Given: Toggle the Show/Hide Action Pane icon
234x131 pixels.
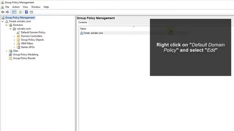Looking at the screenshot, I should 31,12.
